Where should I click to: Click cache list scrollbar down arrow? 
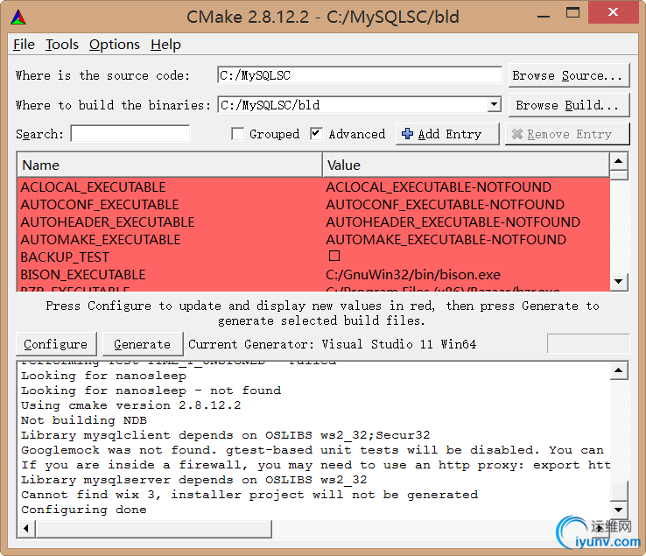(618, 282)
